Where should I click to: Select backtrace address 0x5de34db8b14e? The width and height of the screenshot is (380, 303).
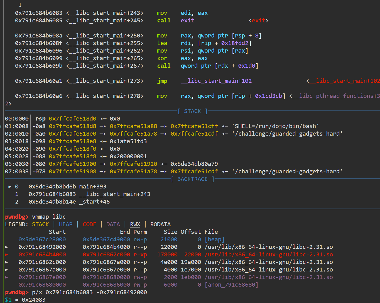[52, 202]
